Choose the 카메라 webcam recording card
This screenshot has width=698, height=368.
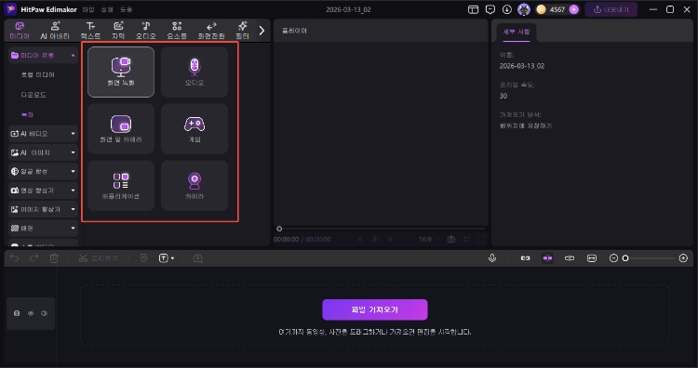[195, 186]
